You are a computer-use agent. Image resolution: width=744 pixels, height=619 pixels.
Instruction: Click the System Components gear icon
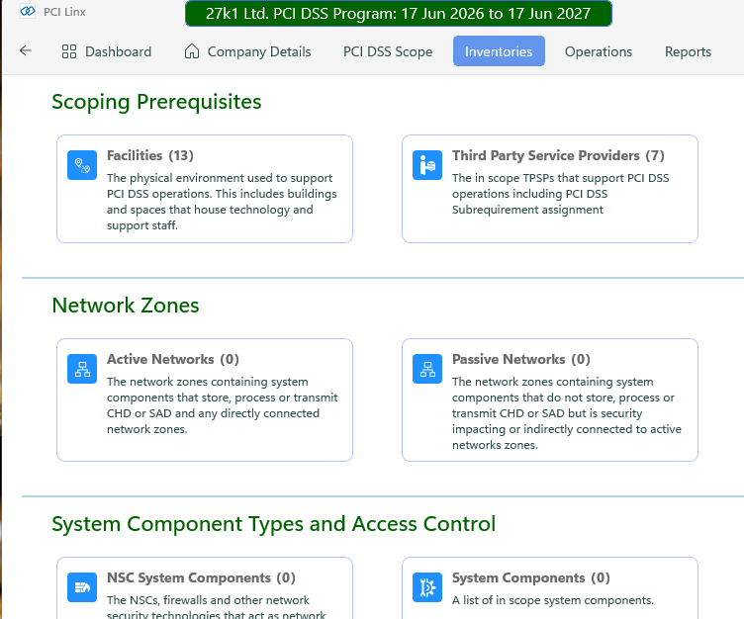pyautogui.click(x=427, y=587)
